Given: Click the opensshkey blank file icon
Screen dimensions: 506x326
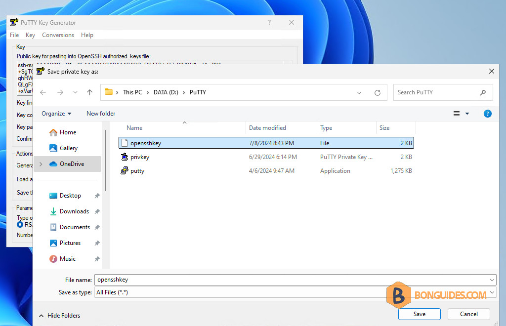Looking at the screenshot, I should (x=125, y=143).
